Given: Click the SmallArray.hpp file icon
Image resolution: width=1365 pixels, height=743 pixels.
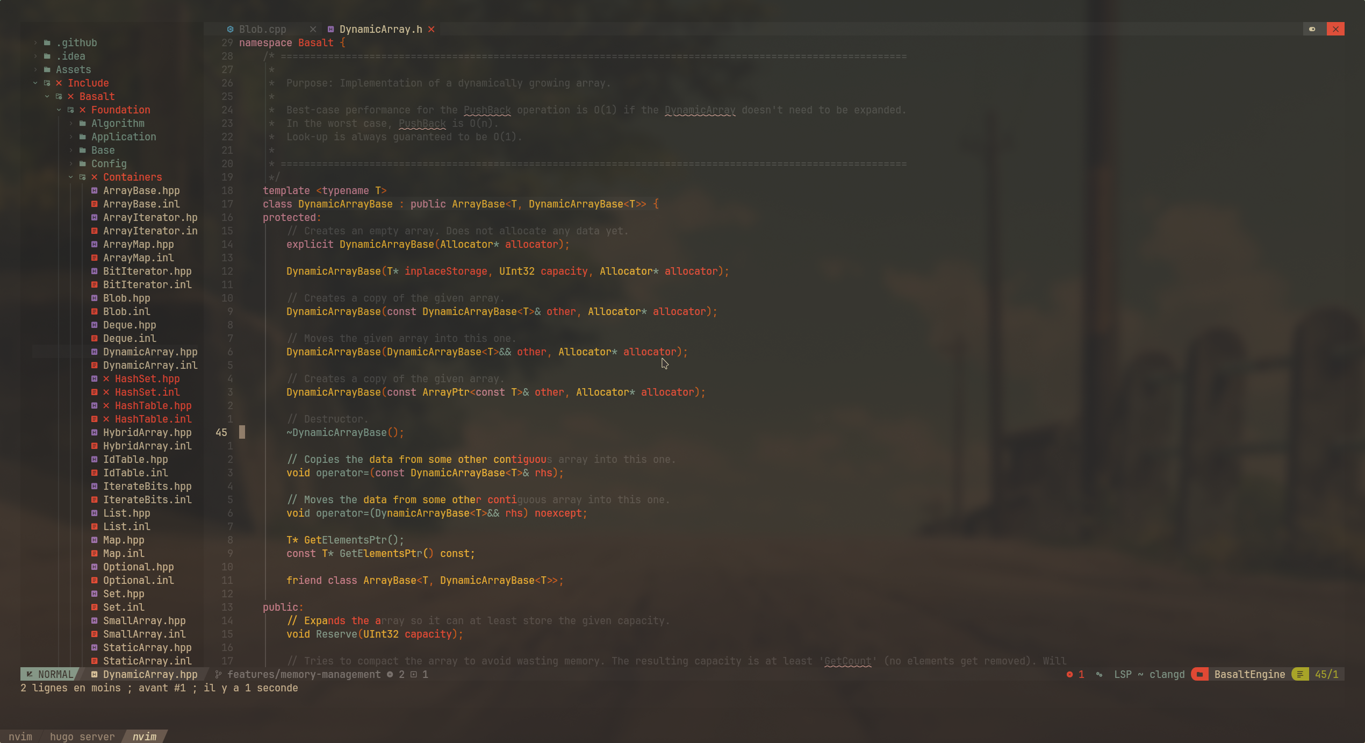Looking at the screenshot, I should point(94,620).
